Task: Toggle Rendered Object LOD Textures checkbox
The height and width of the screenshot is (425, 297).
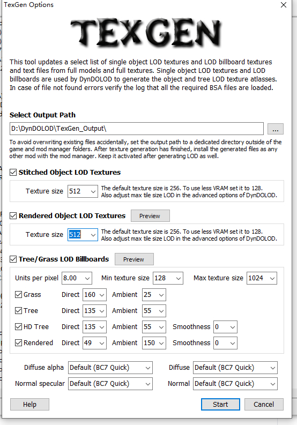Action: tap(13, 216)
